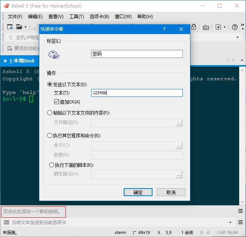Expand the Open folder dropdown arrow

point(25,27)
